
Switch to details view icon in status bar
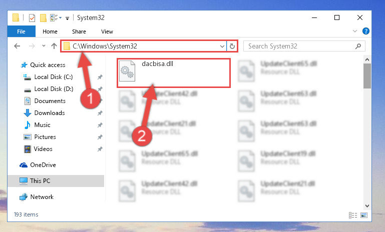click(353, 215)
